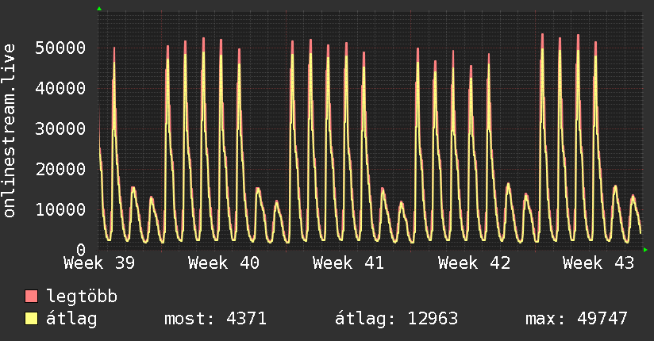The width and height of the screenshot is (654, 341).
Task: Click the green arrow at x-axis end
Action: 645,250
